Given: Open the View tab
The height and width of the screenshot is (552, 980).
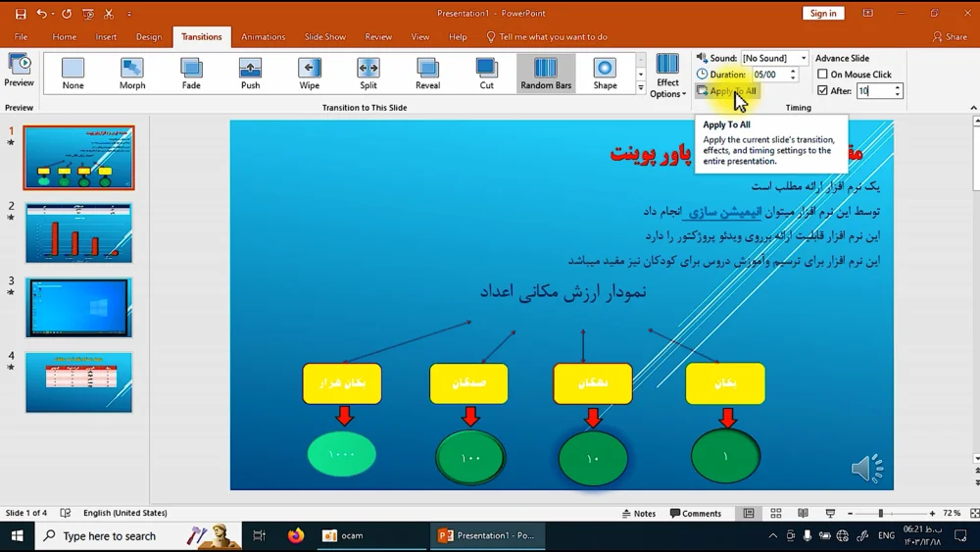Looking at the screenshot, I should (x=420, y=37).
